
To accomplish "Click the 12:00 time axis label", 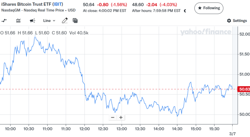I will [x=84, y=129].
